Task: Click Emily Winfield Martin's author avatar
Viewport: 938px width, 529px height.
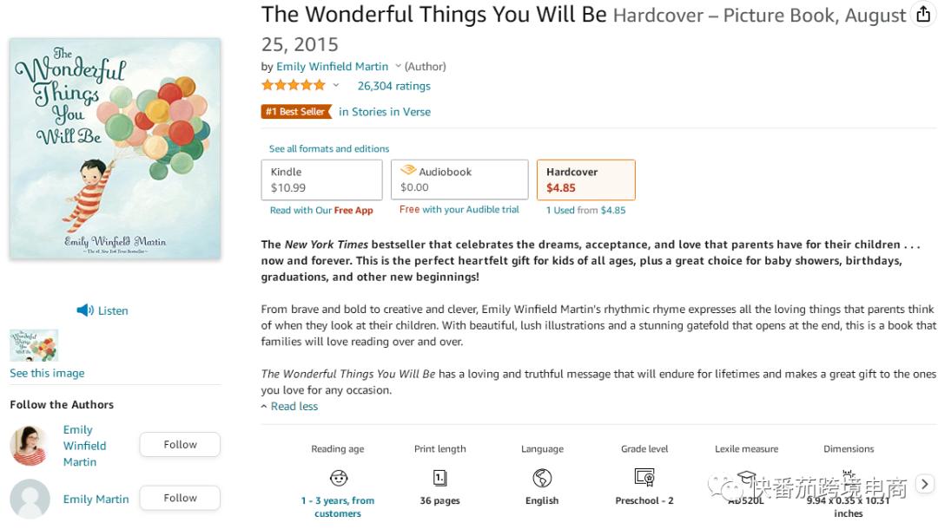Action: pyautogui.click(x=30, y=446)
